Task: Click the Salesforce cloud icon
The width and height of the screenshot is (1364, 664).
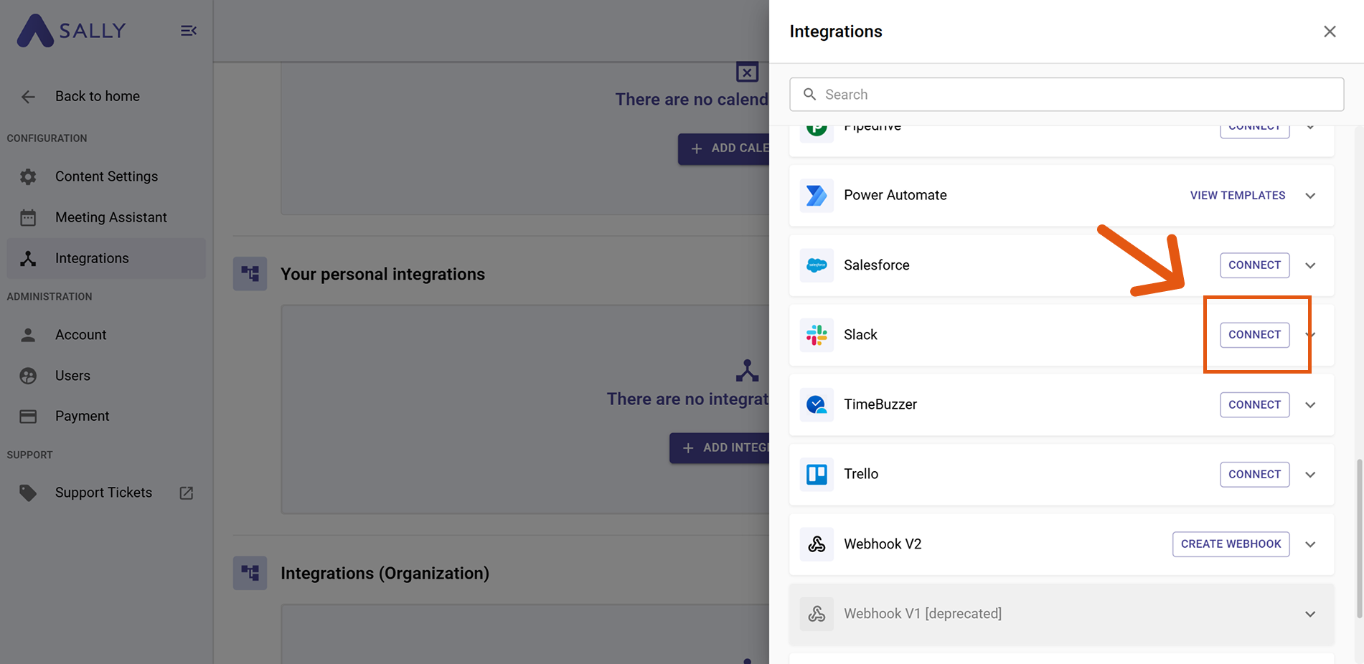Action: coord(817,265)
